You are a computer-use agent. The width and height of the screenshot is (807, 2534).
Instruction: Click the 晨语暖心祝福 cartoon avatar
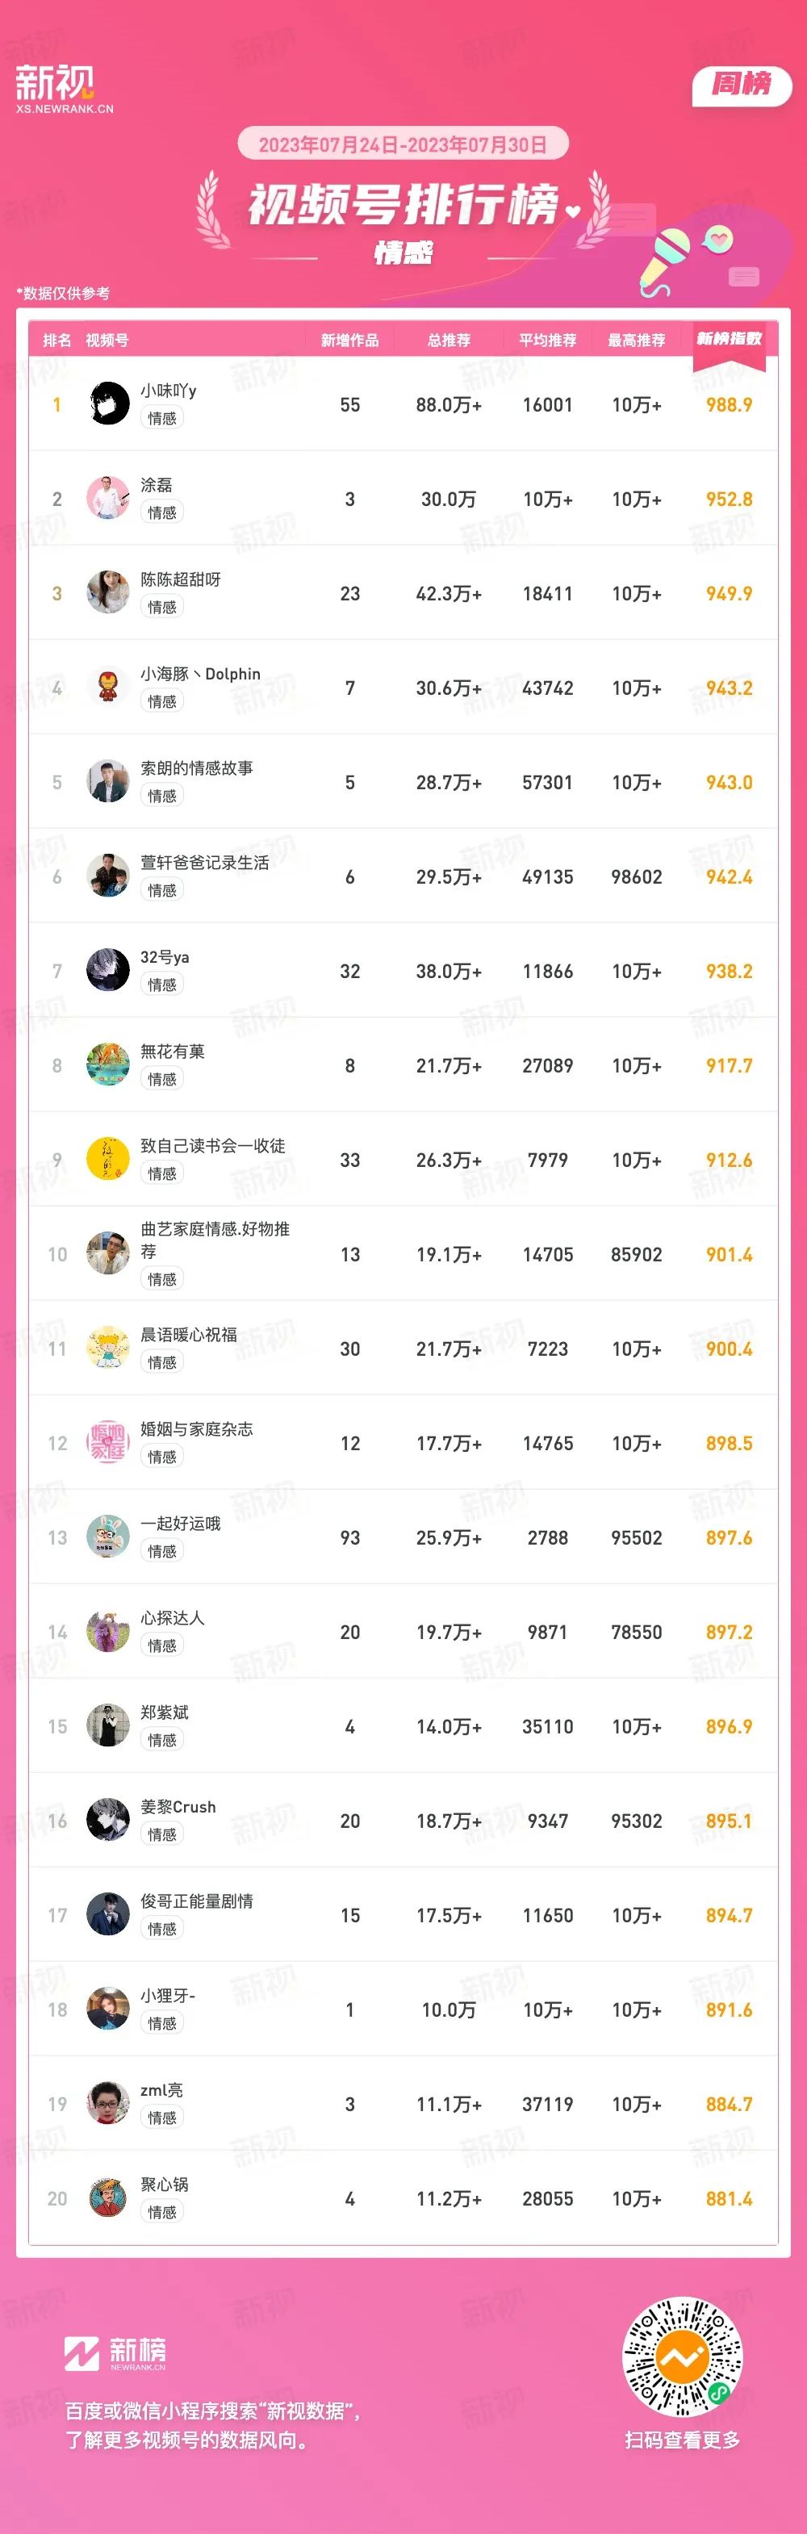(108, 1348)
